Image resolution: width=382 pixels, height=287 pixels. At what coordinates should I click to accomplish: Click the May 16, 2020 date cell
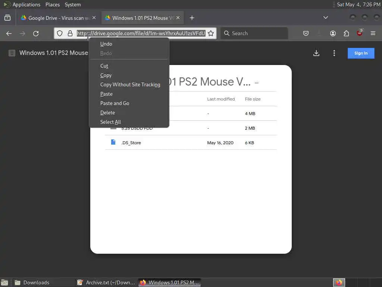click(220, 143)
